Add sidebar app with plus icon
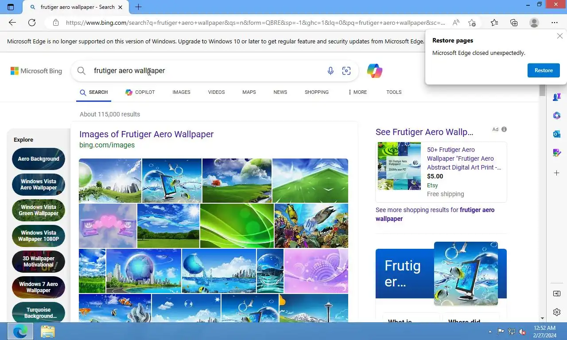Image resolution: width=567 pixels, height=340 pixels. tap(557, 172)
